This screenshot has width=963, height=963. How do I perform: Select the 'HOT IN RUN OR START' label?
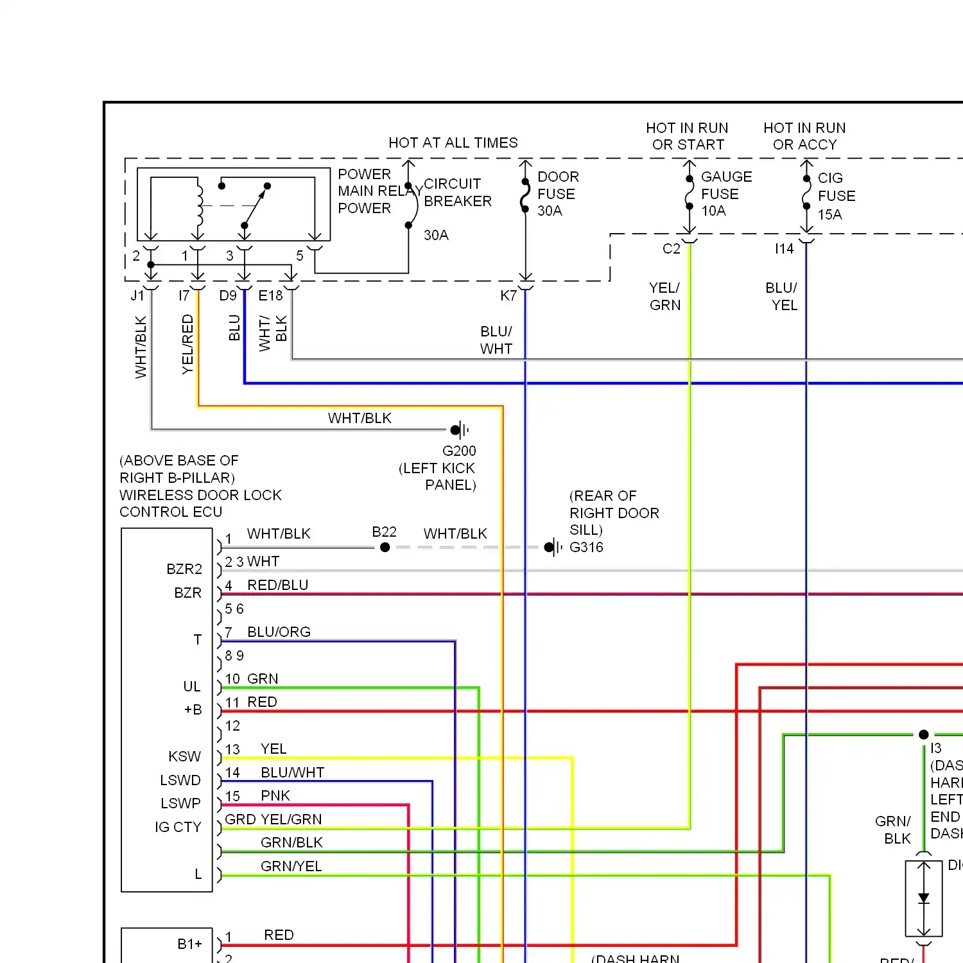point(688,136)
